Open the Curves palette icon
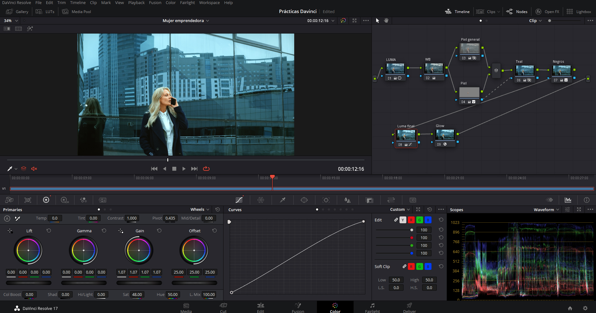The width and height of the screenshot is (596, 313). 239,200
